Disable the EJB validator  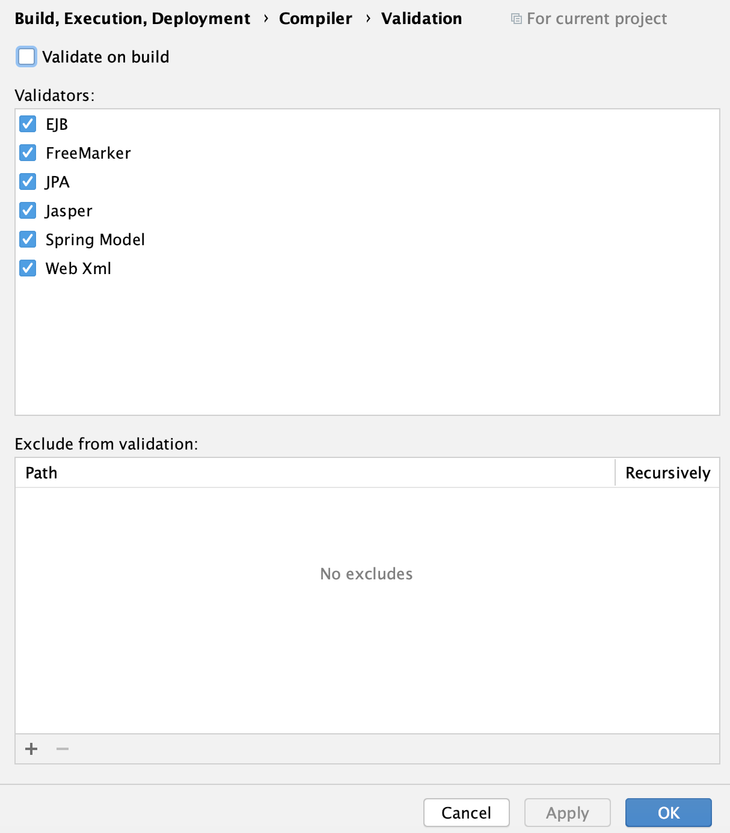click(27, 124)
